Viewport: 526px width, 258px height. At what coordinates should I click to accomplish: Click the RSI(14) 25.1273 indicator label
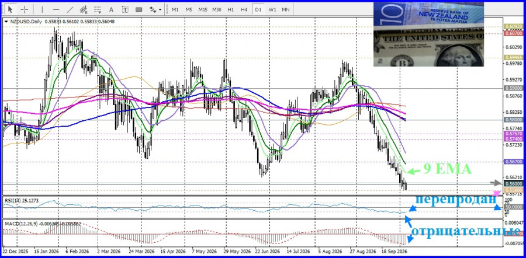21,200
